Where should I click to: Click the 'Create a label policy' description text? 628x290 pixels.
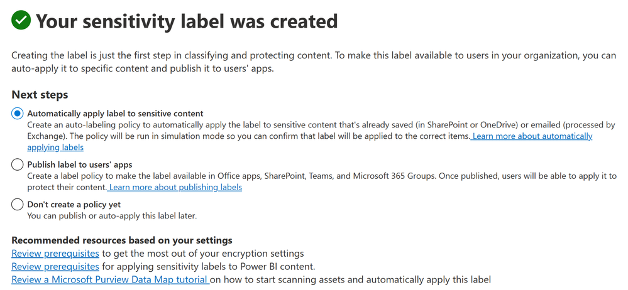point(322,181)
